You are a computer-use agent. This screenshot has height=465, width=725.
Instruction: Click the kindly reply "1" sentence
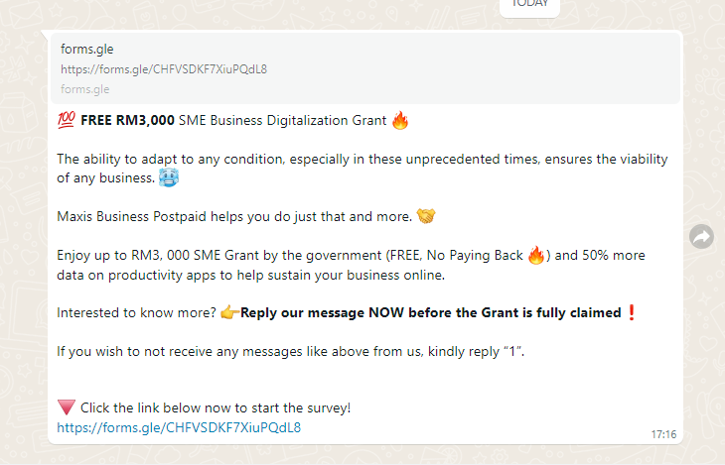[290, 351]
